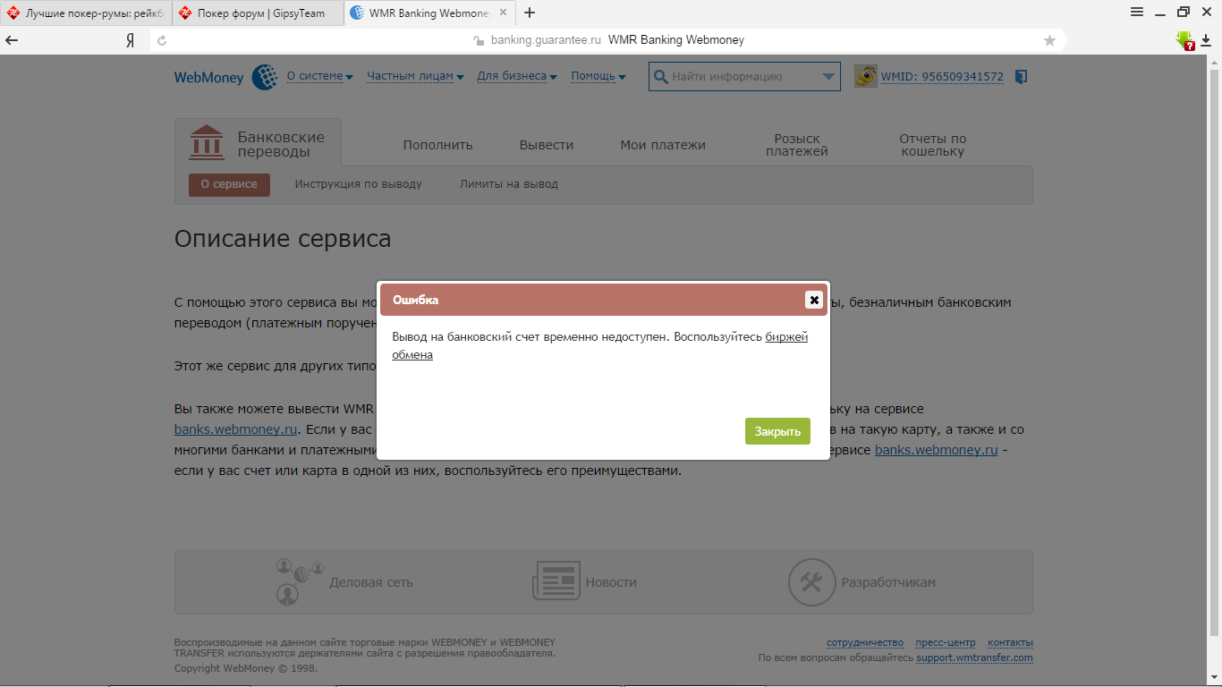Close the Ошибка dialog with the X
The height and width of the screenshot is (687, 1222).
pos(813,300)
